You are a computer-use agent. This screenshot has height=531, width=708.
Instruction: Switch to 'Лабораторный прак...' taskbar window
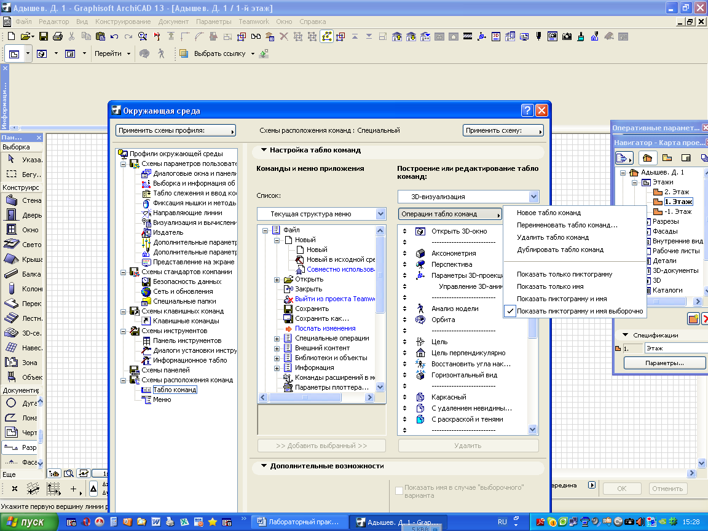point(299,522)
